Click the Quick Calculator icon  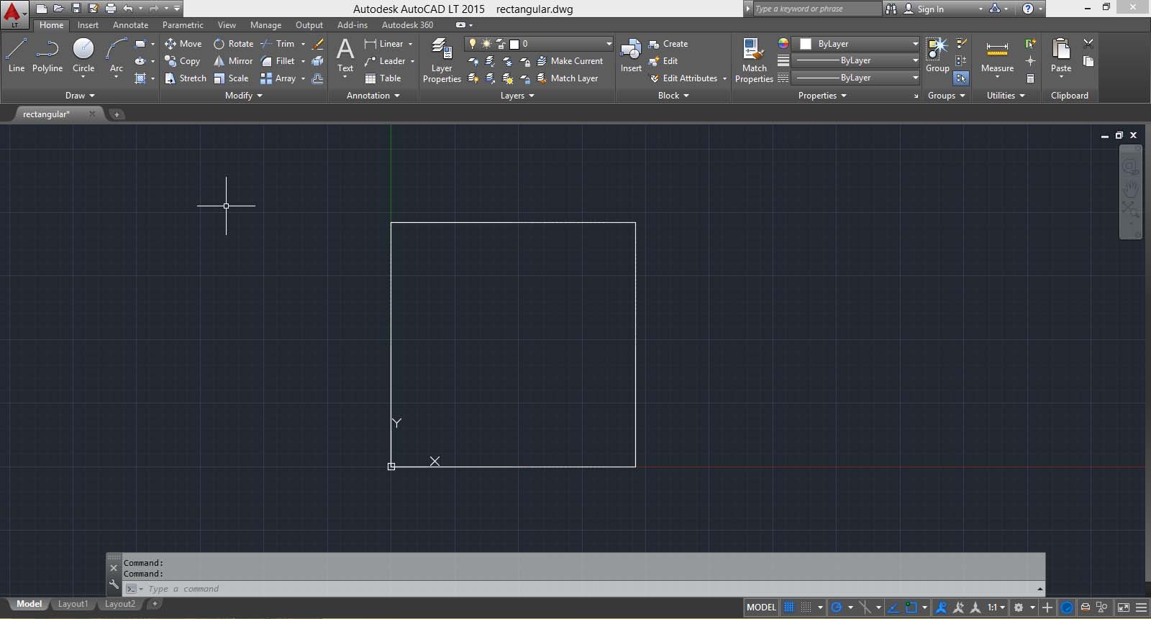click(x=1030, y=78)
